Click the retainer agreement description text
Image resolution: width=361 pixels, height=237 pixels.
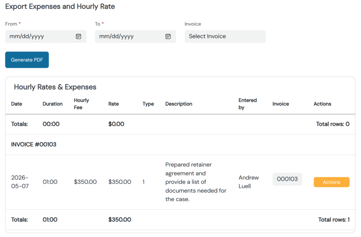click(x=196, y=182)
